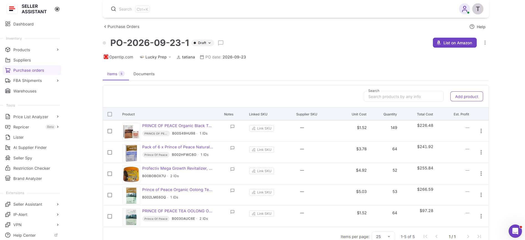Open the purchase order comment icon
Image resolution: width=525 pixels, height=240 pixels.
[x=221, y=43]
